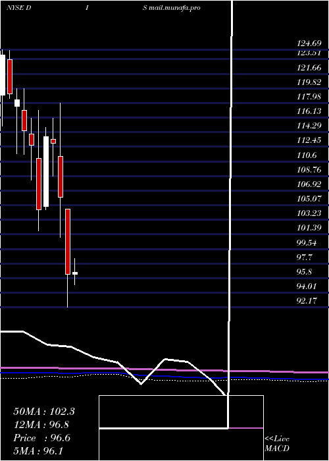Click the 119.82 price axis label
329x461 pixels.
tap(309, 82)
